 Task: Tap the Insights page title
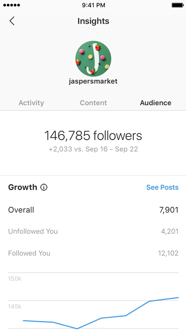point(93,21)
